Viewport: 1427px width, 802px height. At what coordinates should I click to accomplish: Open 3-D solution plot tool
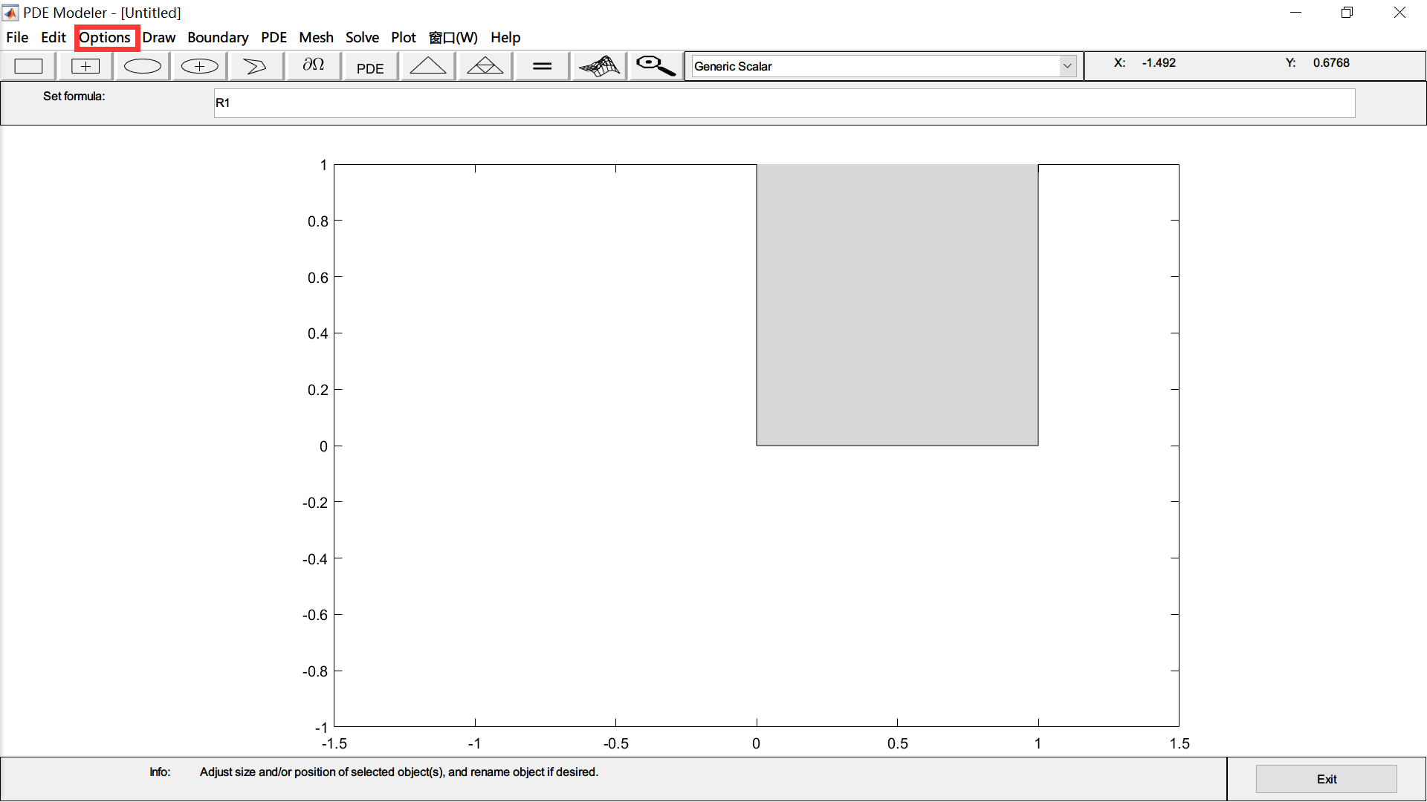[x=598, y=65]
